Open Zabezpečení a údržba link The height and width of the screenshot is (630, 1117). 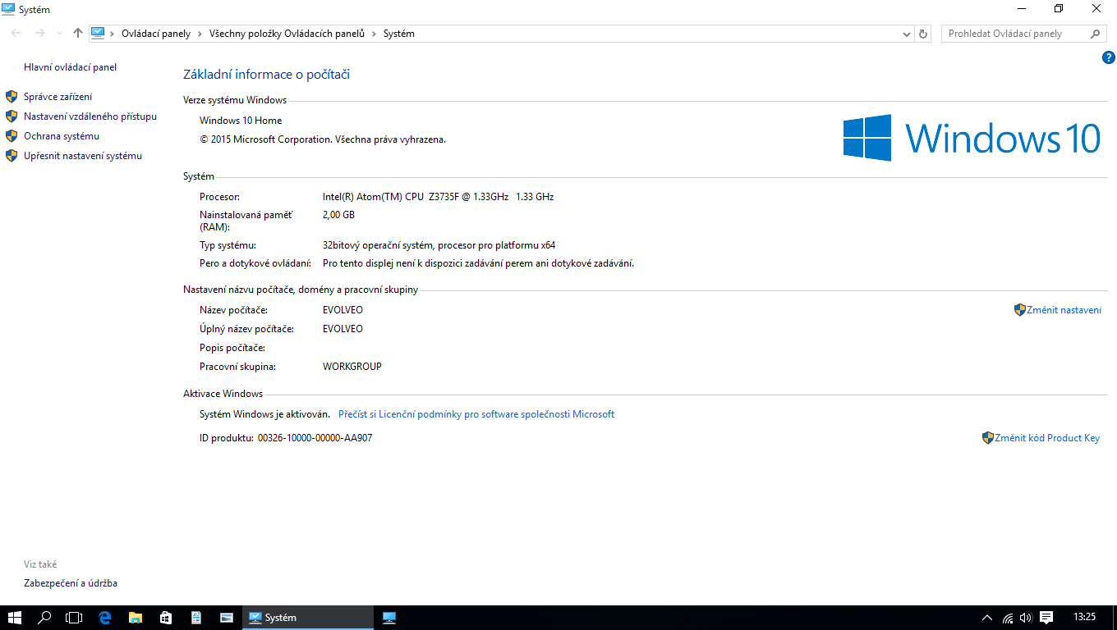pos(71,583)
